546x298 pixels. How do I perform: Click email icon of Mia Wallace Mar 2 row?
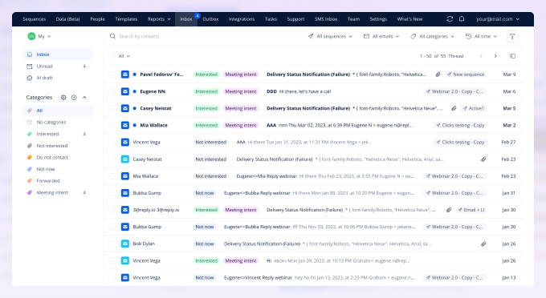(125, 125)
